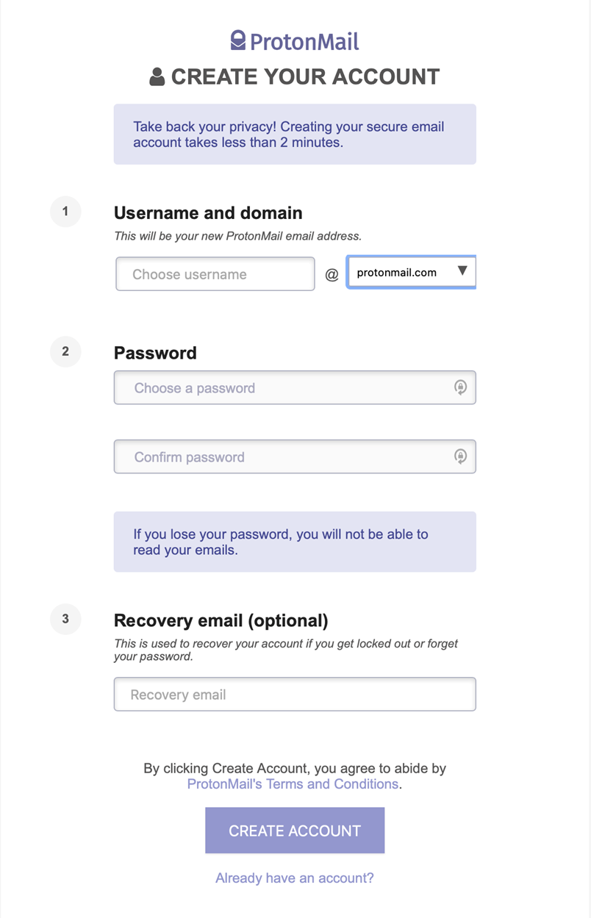591x918 pixels.
Task: Open the protonmail.com domain dropdown
Action: (411, 272)
